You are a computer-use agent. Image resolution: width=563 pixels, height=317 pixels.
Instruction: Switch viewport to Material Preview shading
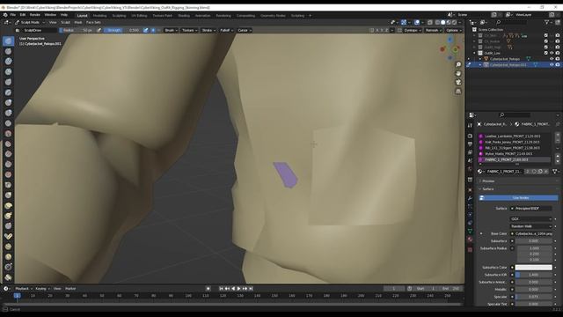(449, 22)
